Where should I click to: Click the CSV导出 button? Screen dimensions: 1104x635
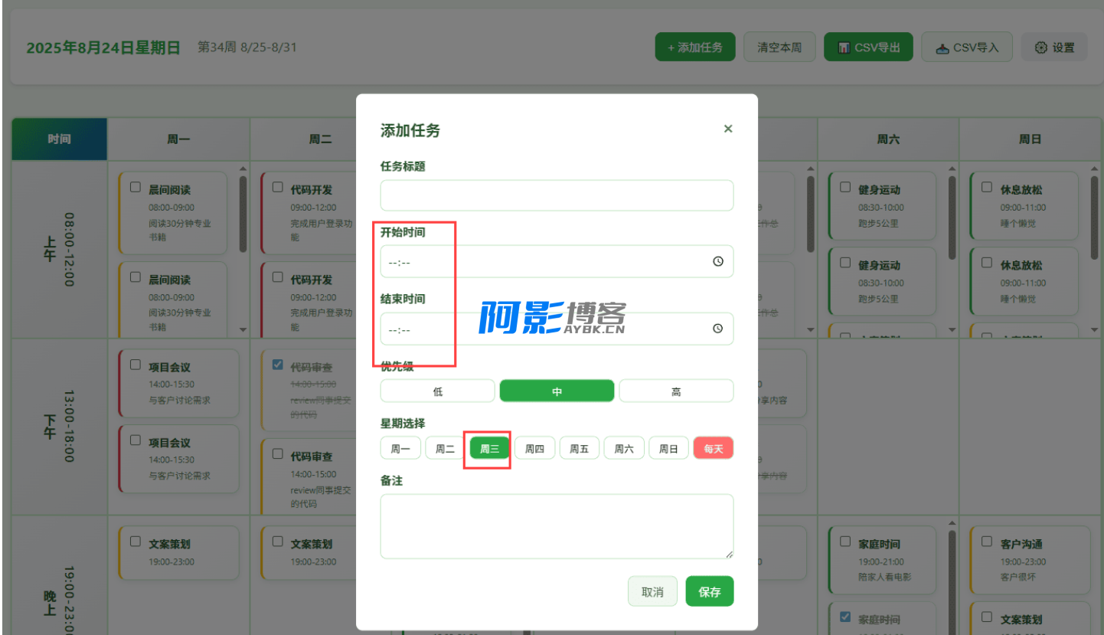868,47
